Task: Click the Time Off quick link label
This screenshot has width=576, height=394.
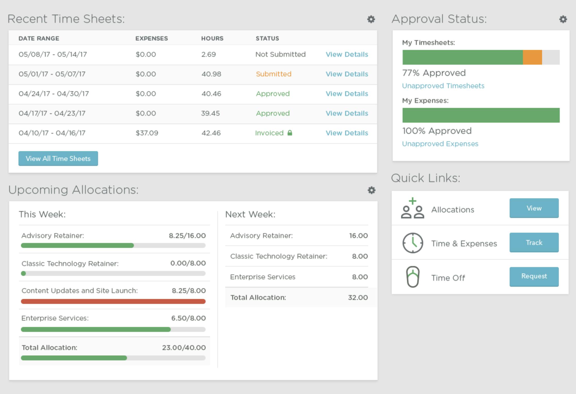Action: point(448,278)
